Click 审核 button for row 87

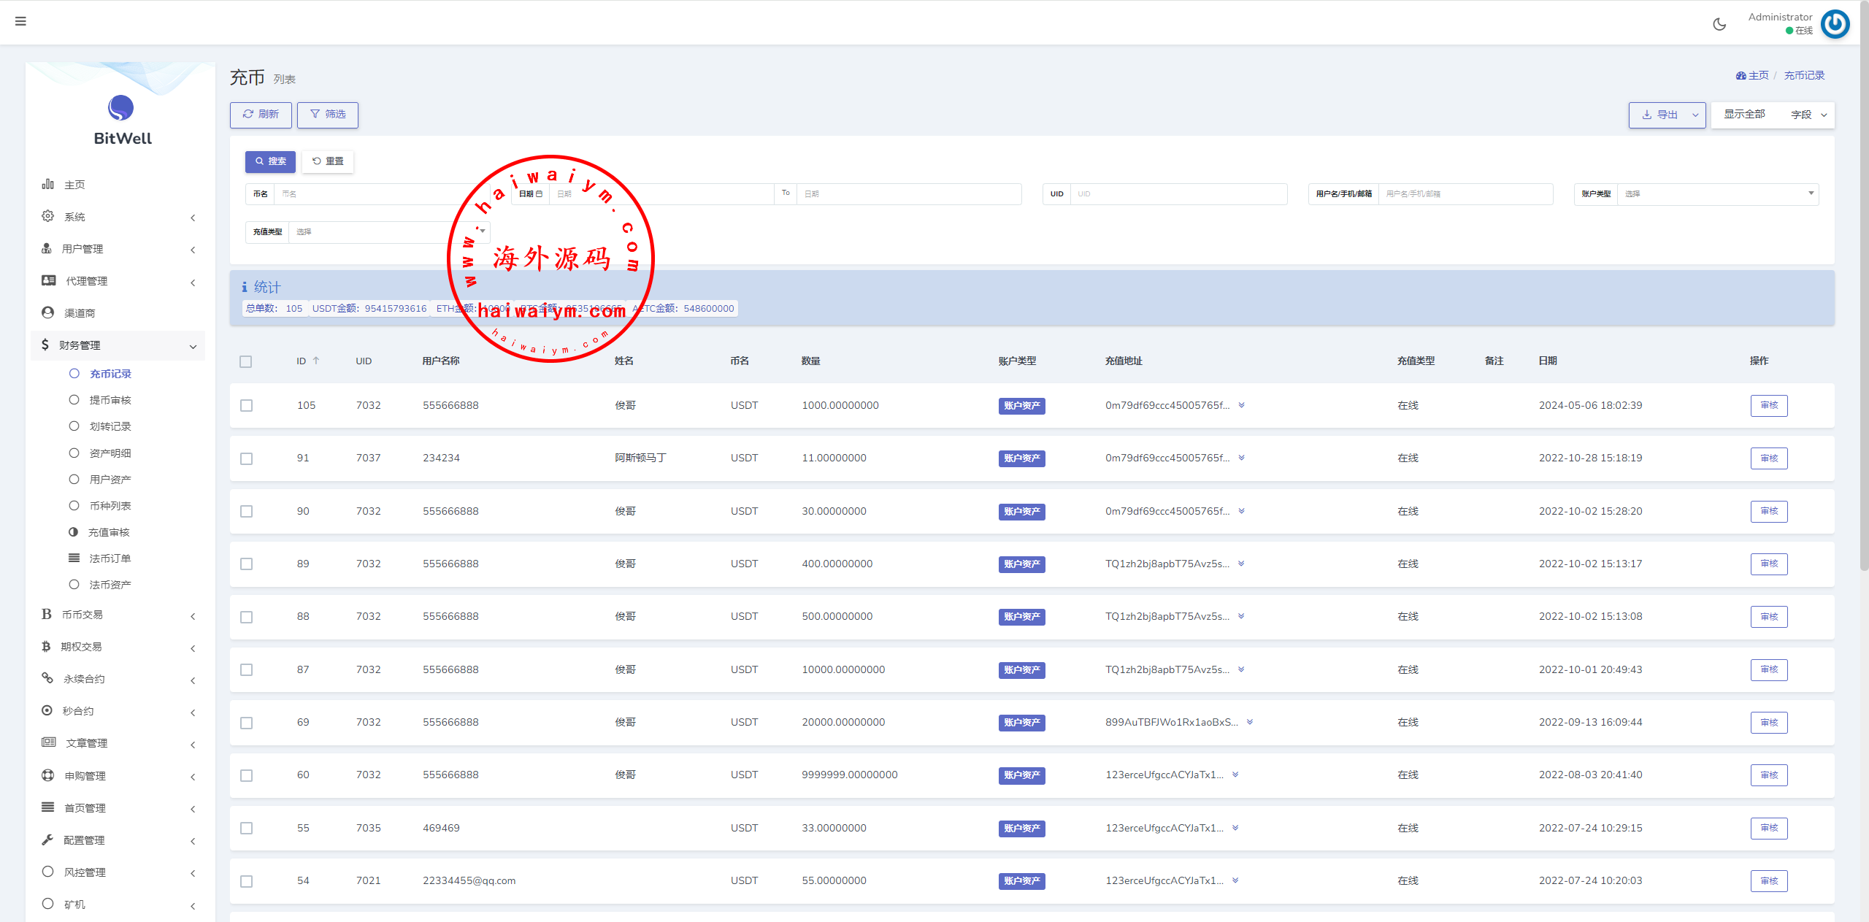pos(1768,669)
